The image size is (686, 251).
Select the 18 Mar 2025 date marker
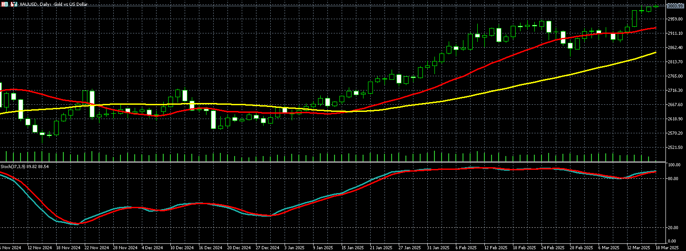(x=667, y=247)
